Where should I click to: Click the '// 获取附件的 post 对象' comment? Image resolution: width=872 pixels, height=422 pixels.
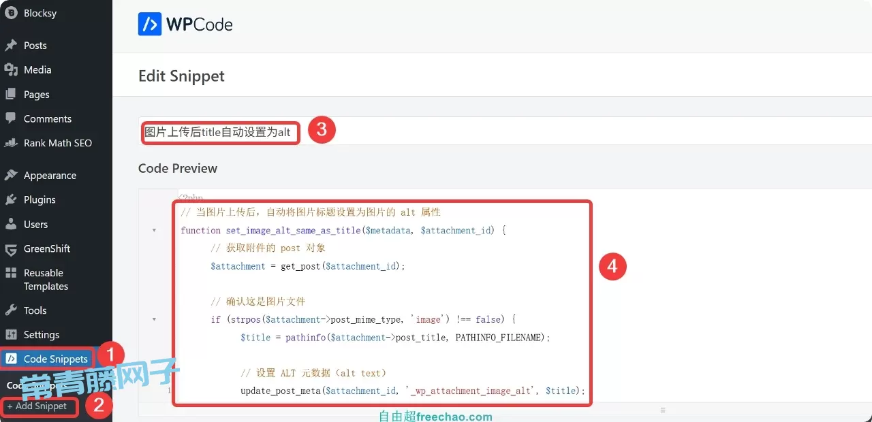click(x=268, y=248)
